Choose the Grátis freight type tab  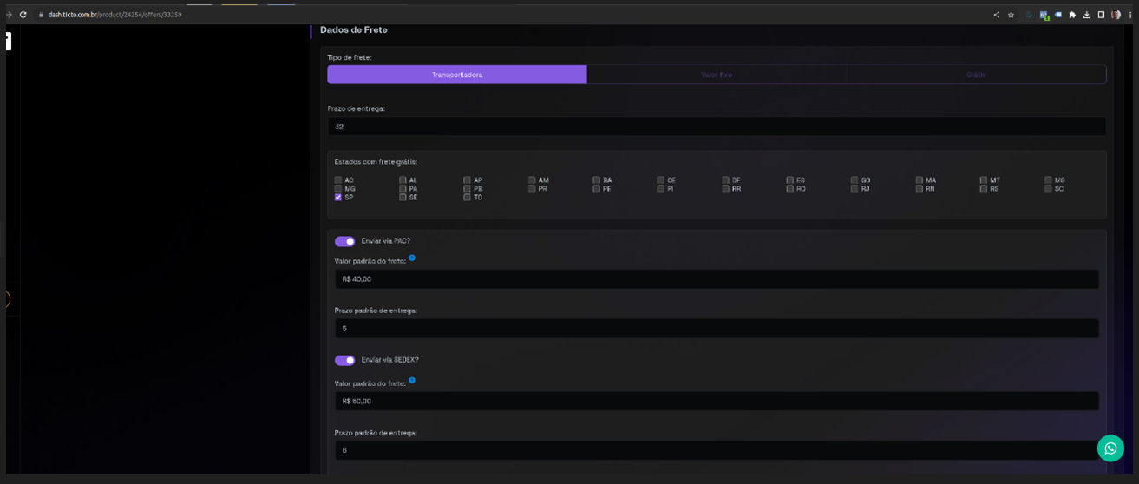click(976, 75)
